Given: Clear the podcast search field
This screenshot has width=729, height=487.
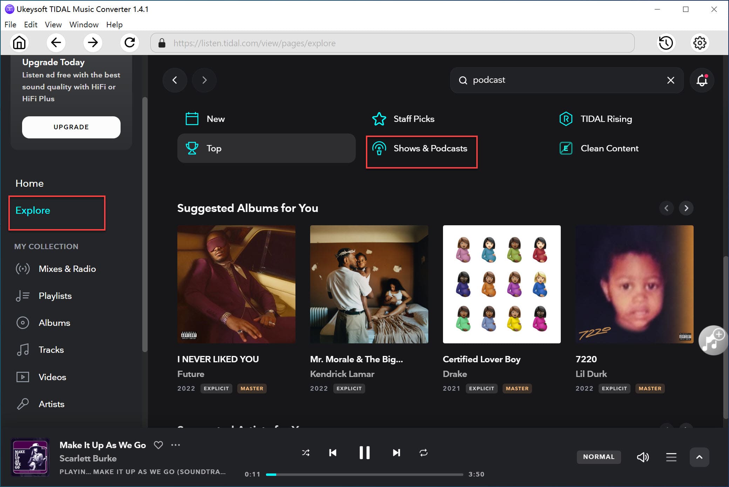Looking at the screenshot, I should (x=670, y=80).
